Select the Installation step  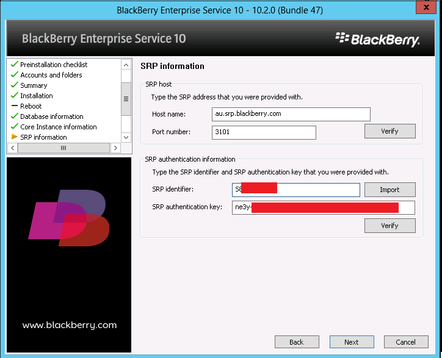37,96
